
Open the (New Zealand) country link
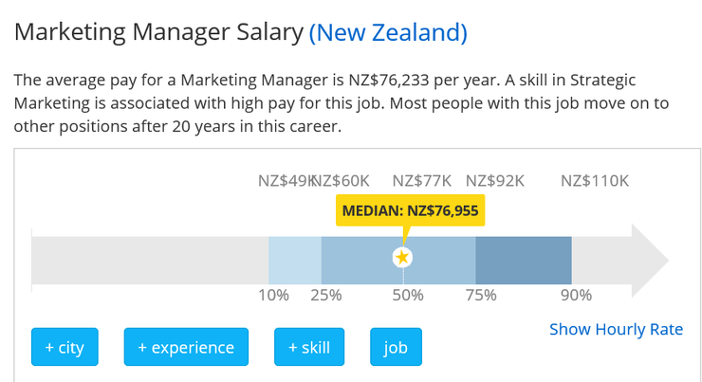coord(388,32)
